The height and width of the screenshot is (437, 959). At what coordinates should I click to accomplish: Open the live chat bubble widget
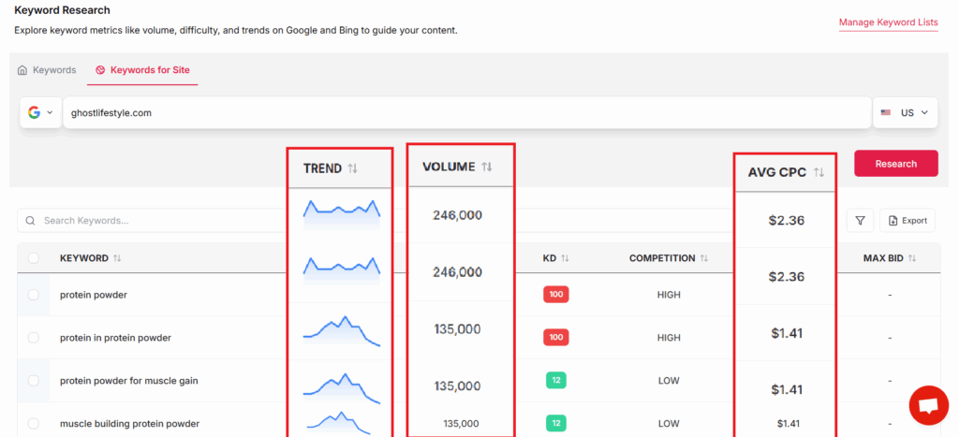click(928, 405)
